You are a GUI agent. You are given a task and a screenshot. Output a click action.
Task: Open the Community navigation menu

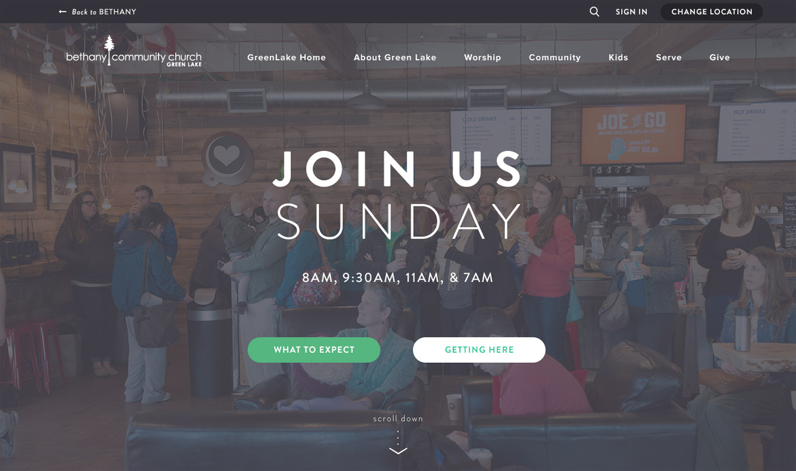point(555,57)
